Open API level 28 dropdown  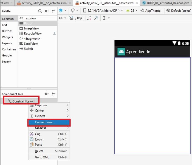pyautogui.click(x=132, y=10)
